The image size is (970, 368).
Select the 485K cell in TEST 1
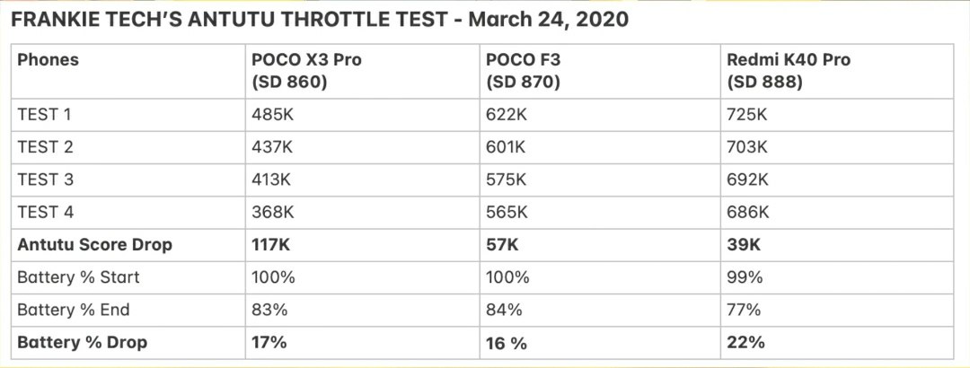click(363, 114)
